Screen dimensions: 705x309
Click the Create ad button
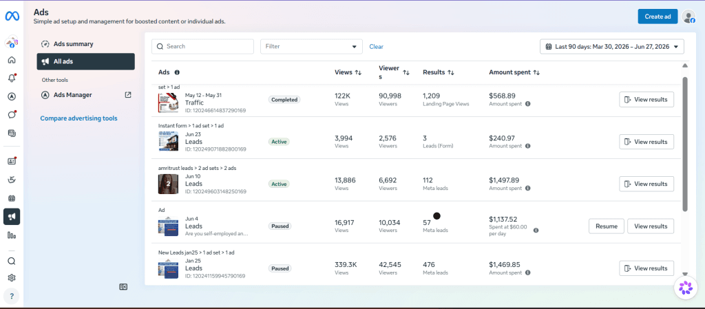[x=657, y=17]
